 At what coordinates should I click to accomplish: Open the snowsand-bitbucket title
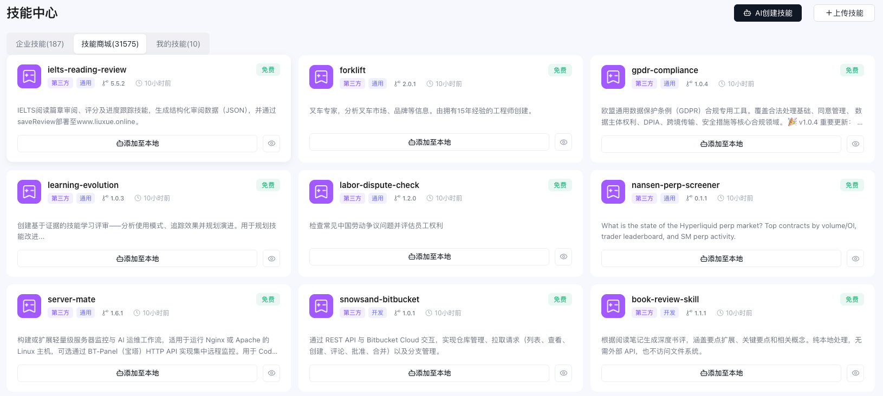pyautogui.click(x=379, y=300)
